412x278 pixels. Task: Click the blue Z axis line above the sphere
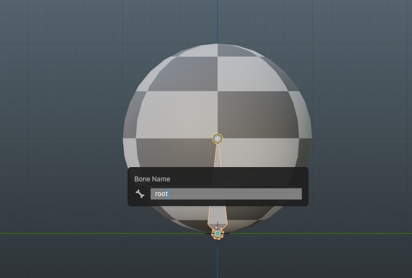(x=217, y=22)
